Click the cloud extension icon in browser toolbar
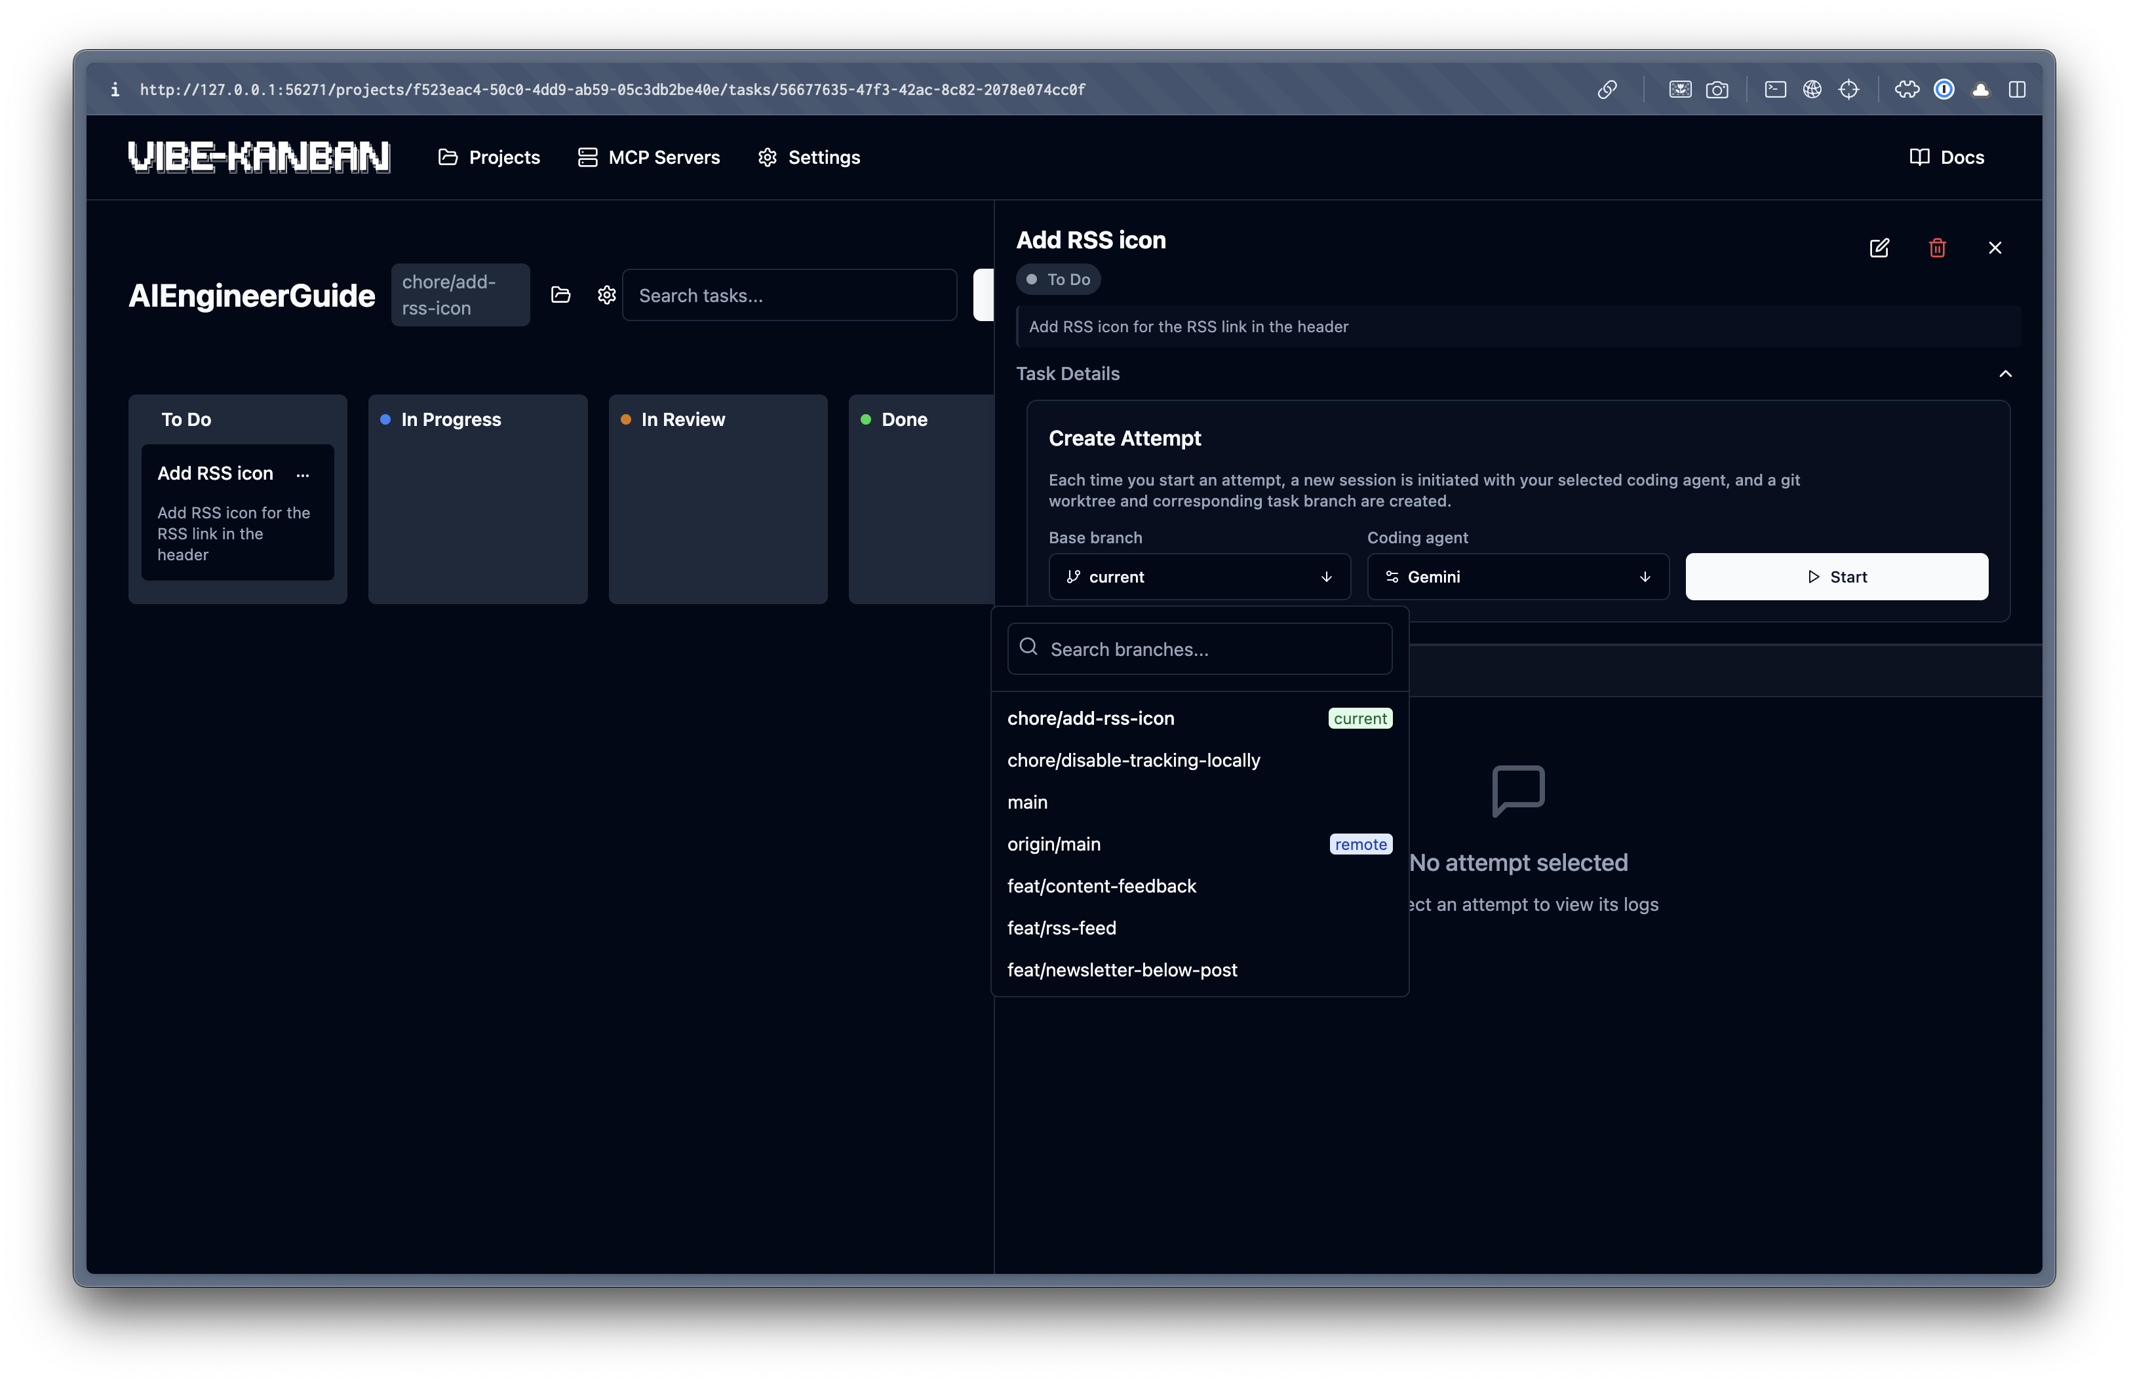2129x1384 pixels. (1980, 89)
